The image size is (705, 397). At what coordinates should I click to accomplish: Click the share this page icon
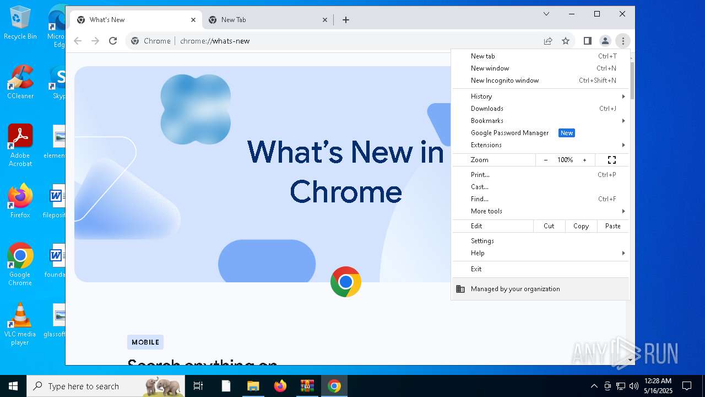coord(548,41)
